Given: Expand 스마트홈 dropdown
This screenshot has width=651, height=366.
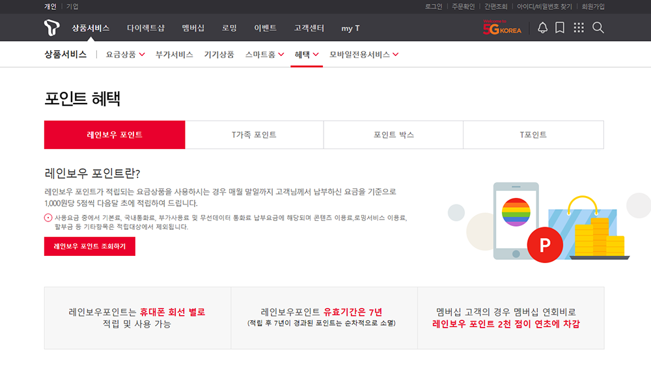Looking at the screenshot, I should [x=264, y=55].
